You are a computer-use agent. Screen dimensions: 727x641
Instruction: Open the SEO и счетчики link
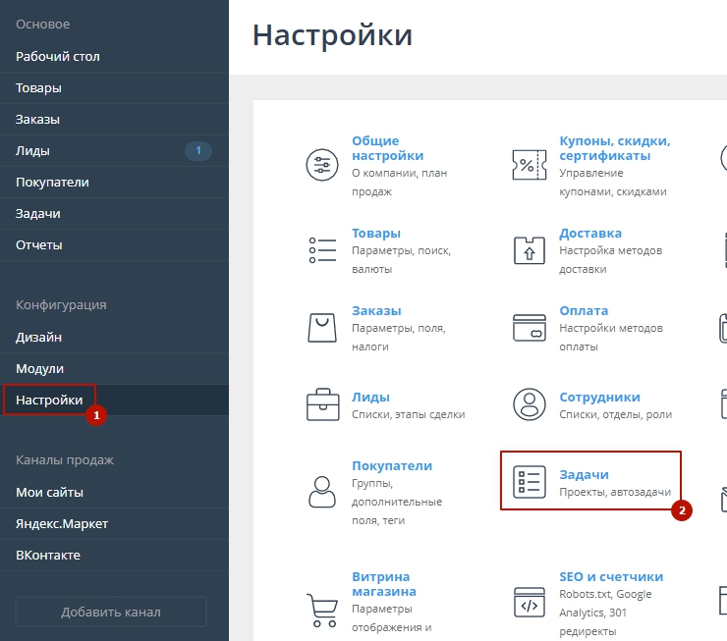click(x=610, y=576)
